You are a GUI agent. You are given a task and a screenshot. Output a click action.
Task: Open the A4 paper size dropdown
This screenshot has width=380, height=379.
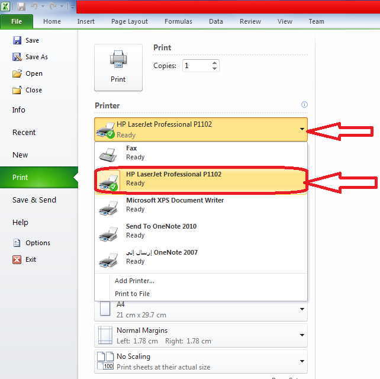point(201,311)
